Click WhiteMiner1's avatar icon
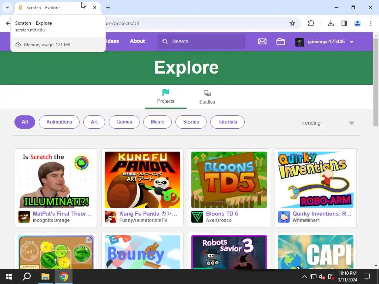The height and width of the screenshot is (284, 379). coord(284,217)
